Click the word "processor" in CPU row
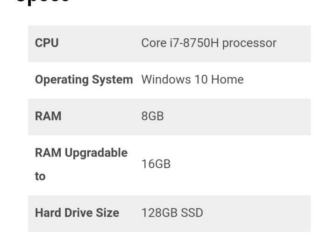Viewport: 334px width, 233px height. click(249, 43)
